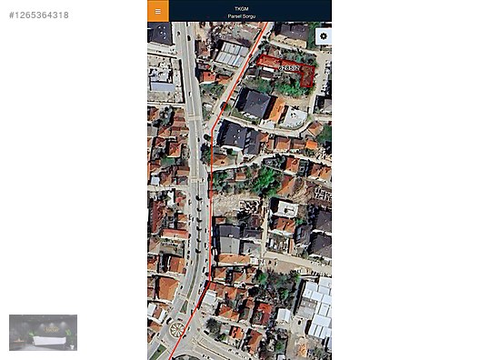Select the striped-roof building near the top of the map
Screen dimensions: 480x360
click(231, 55)
